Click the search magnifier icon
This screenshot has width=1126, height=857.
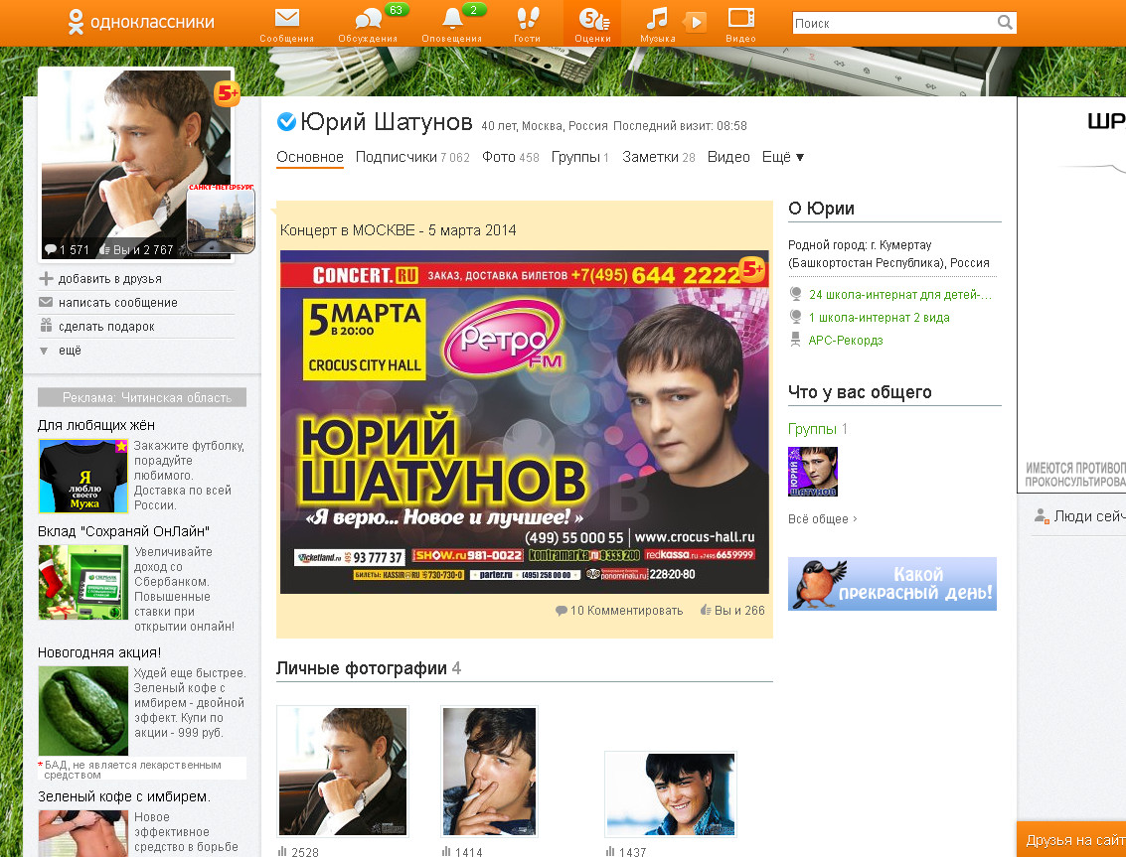1006,22
